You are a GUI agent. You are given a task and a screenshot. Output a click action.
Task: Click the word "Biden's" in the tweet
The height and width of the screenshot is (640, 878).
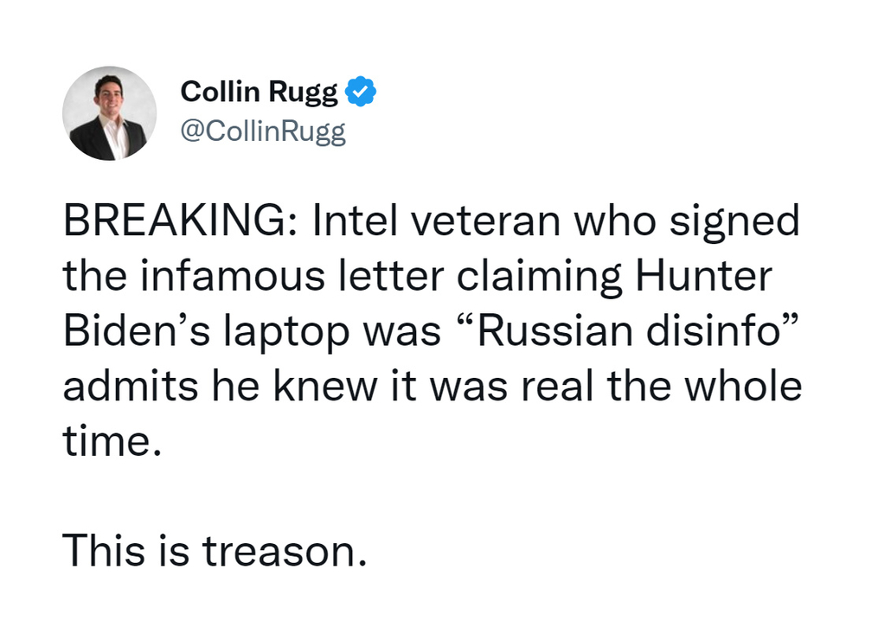pyautogui.click(x=137, y=330)
